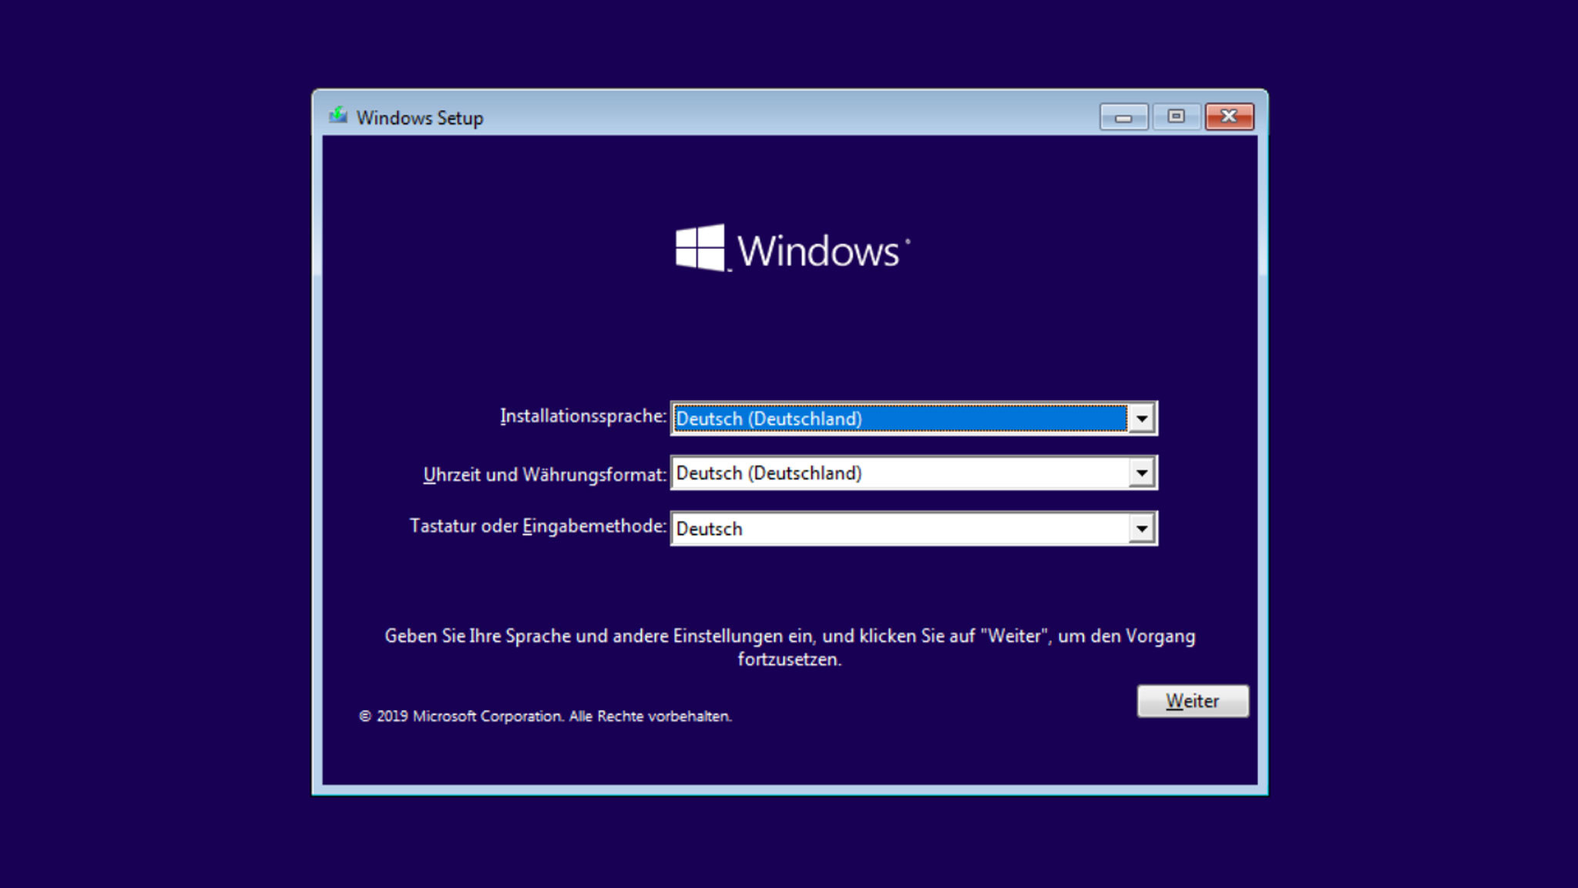Click the minimize icon of Windows Setup
1578x888 pixels.
(1123, 116)
